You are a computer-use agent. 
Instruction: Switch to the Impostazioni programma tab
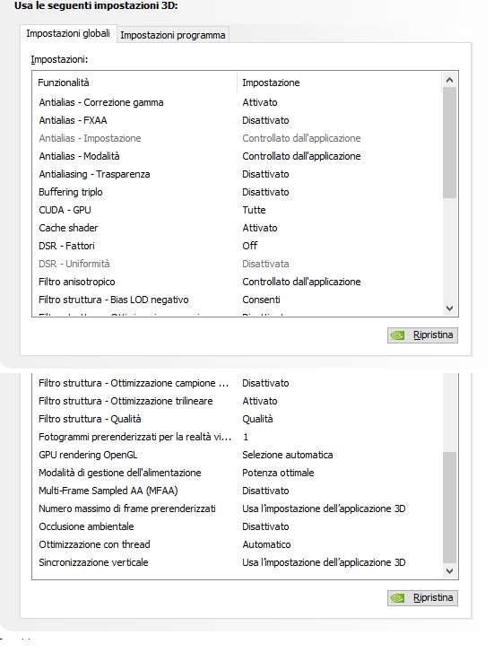click(x=172, y=35)
